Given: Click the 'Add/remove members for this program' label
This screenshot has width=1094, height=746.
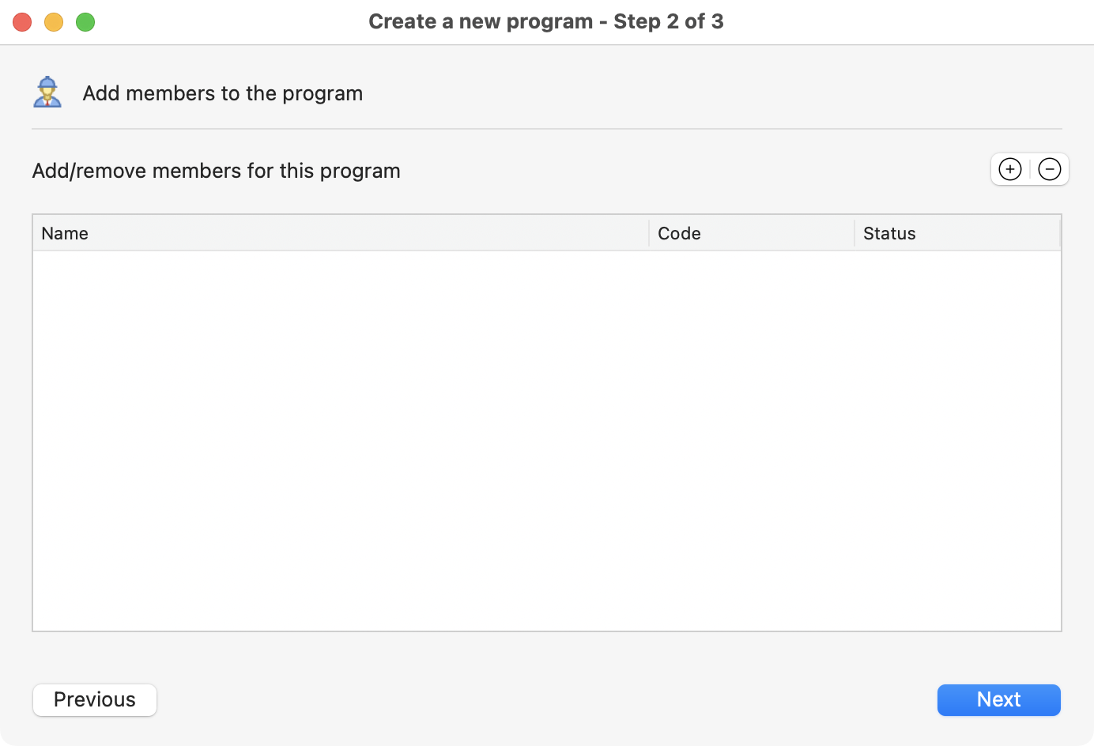Looking at the screenshot, I should coord(217,171).
